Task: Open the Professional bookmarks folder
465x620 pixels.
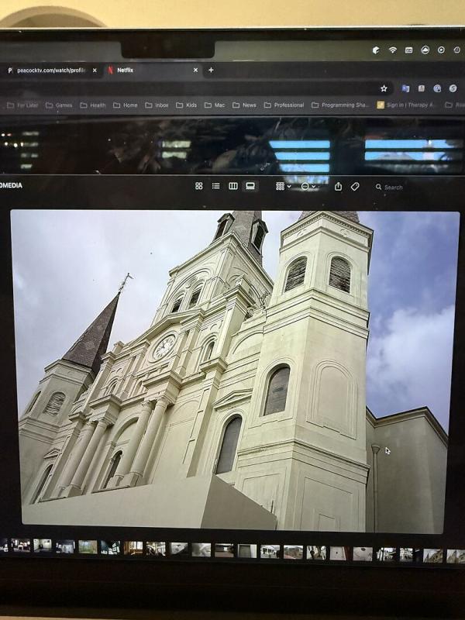Action: 284,105
